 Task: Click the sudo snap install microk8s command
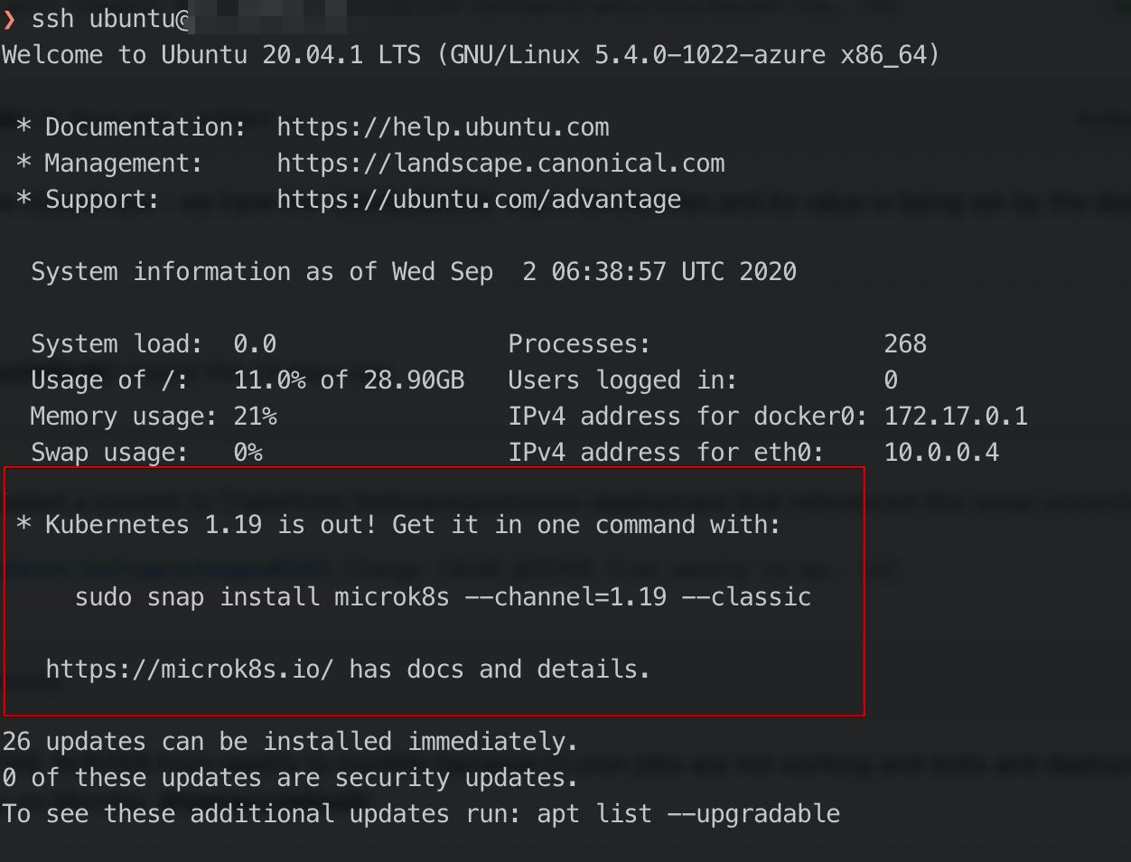click(x=443, y=597)
